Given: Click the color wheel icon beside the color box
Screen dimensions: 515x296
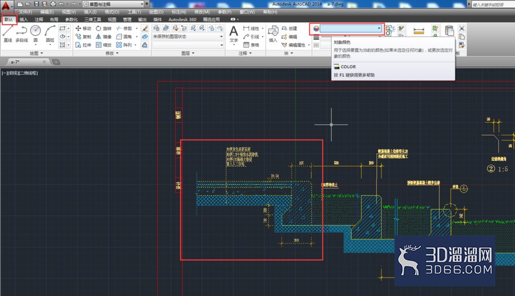Looking at the screenshot, I should (x=316, y=28).
